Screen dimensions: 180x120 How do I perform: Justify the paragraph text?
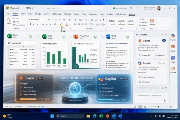[86, 24]
